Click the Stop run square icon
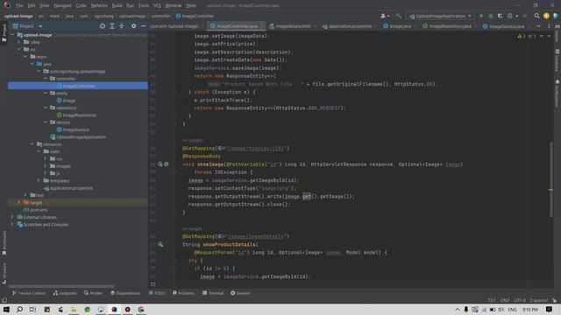The height and width of the screenshot is (315, 561). coord(525,16)
